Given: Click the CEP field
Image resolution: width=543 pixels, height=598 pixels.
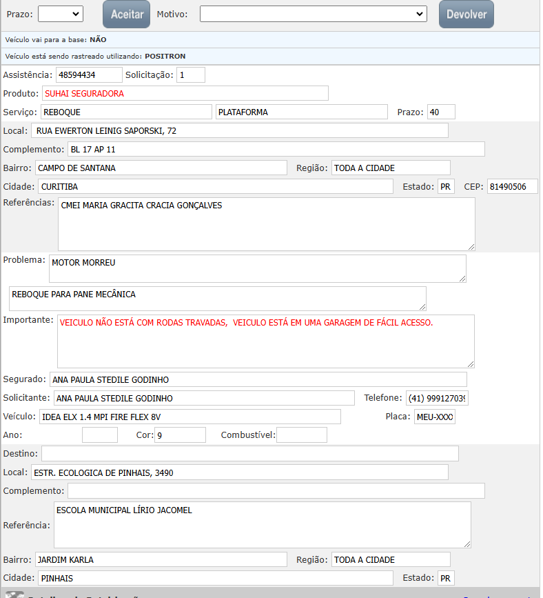Looking at the screenshot, I should [512, 186].
